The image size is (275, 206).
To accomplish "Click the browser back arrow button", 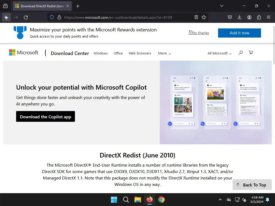I will tap(6, 17).
